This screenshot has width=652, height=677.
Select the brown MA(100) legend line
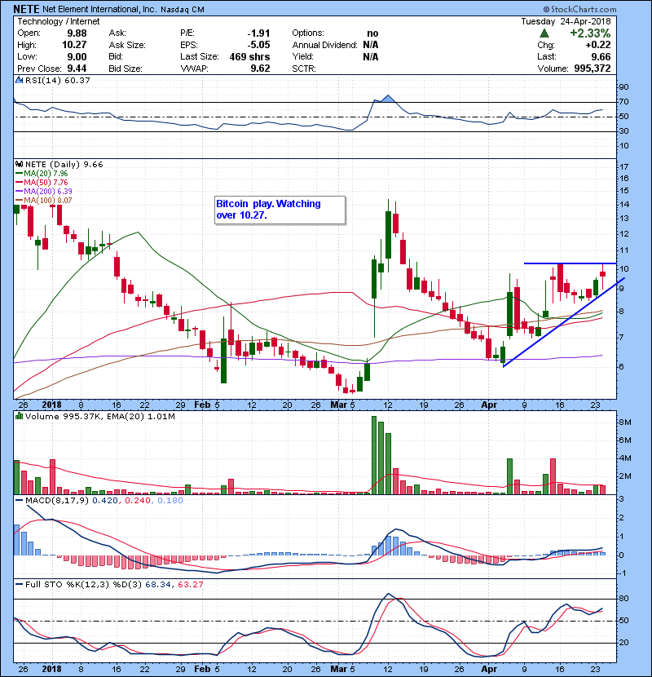[19, 201]
